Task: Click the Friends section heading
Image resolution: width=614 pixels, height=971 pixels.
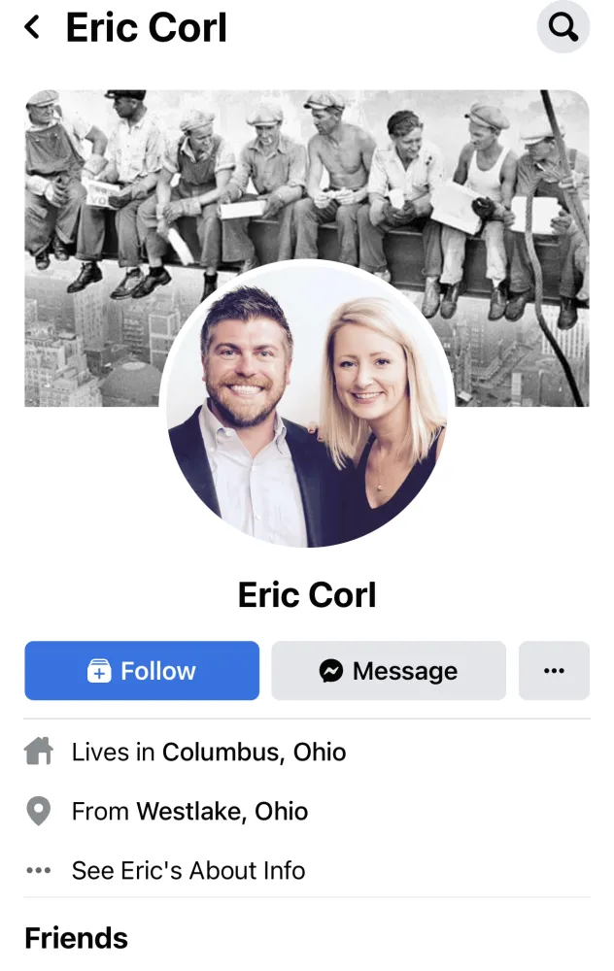Action: [76, 938]
